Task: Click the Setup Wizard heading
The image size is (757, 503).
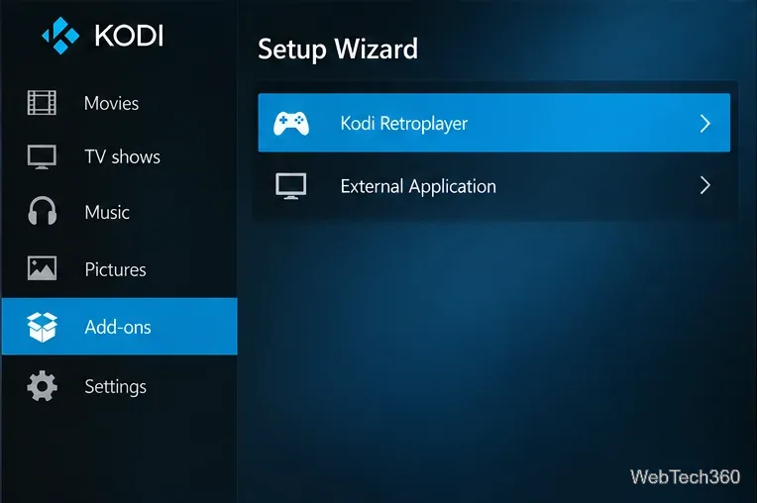Action: tap(338, 50)
